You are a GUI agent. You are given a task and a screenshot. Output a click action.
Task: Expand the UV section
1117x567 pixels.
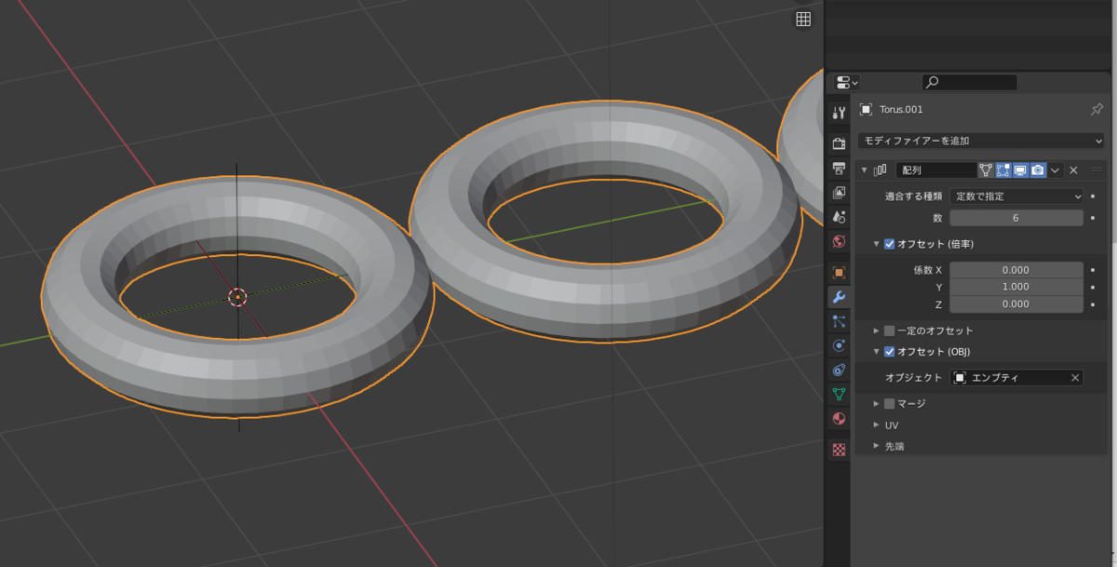coord(877,425)
